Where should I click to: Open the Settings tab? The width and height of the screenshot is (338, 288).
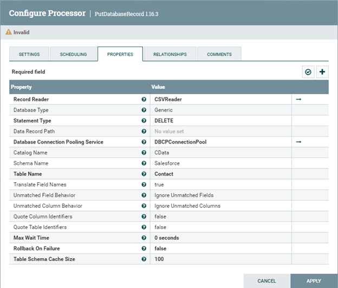click(x=29, y=55)
